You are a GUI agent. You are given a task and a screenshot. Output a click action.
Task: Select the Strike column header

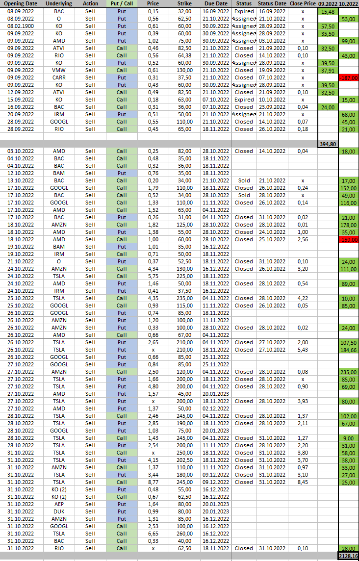tap(184, 3)
